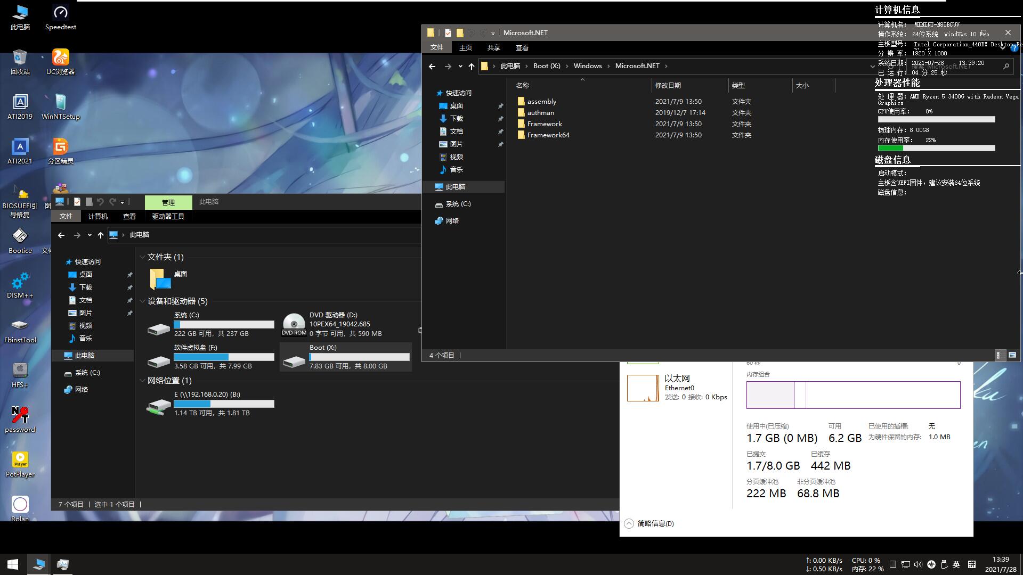Select the Rolan desktop icon
The image size is (1023, 575).
pyautogui.click(x=20, y=509)
